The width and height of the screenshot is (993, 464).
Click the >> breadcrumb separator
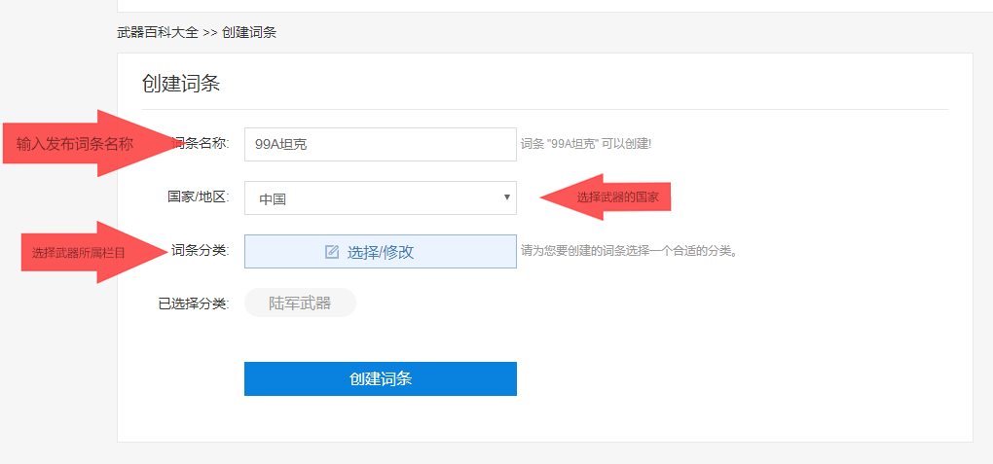pyautogui.click(x=209, y=32)
